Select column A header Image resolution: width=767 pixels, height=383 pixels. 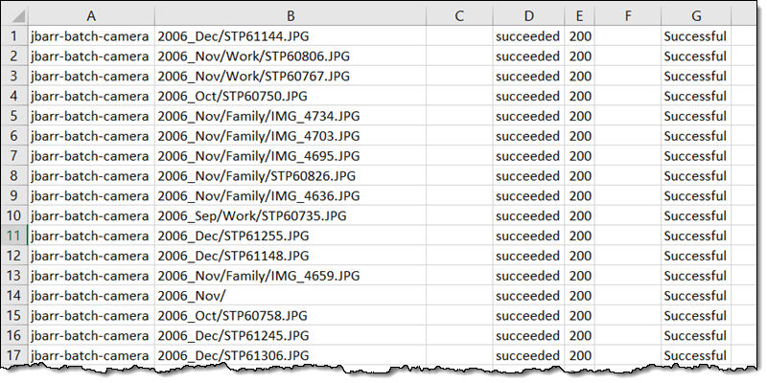point(90,16)
